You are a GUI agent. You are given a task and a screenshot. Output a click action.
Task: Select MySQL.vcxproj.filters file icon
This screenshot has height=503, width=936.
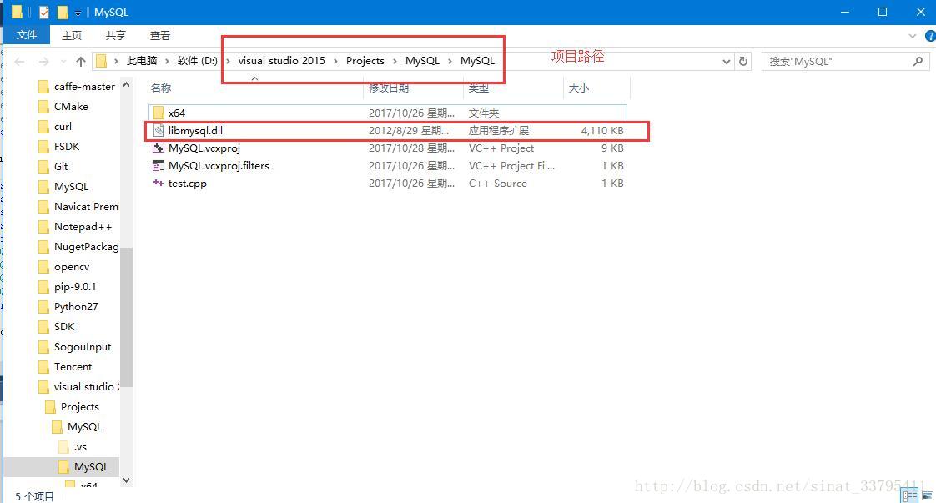[159, 166]
